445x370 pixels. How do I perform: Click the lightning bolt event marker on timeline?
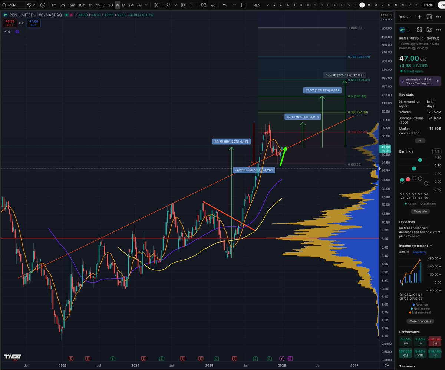point(282,358)
